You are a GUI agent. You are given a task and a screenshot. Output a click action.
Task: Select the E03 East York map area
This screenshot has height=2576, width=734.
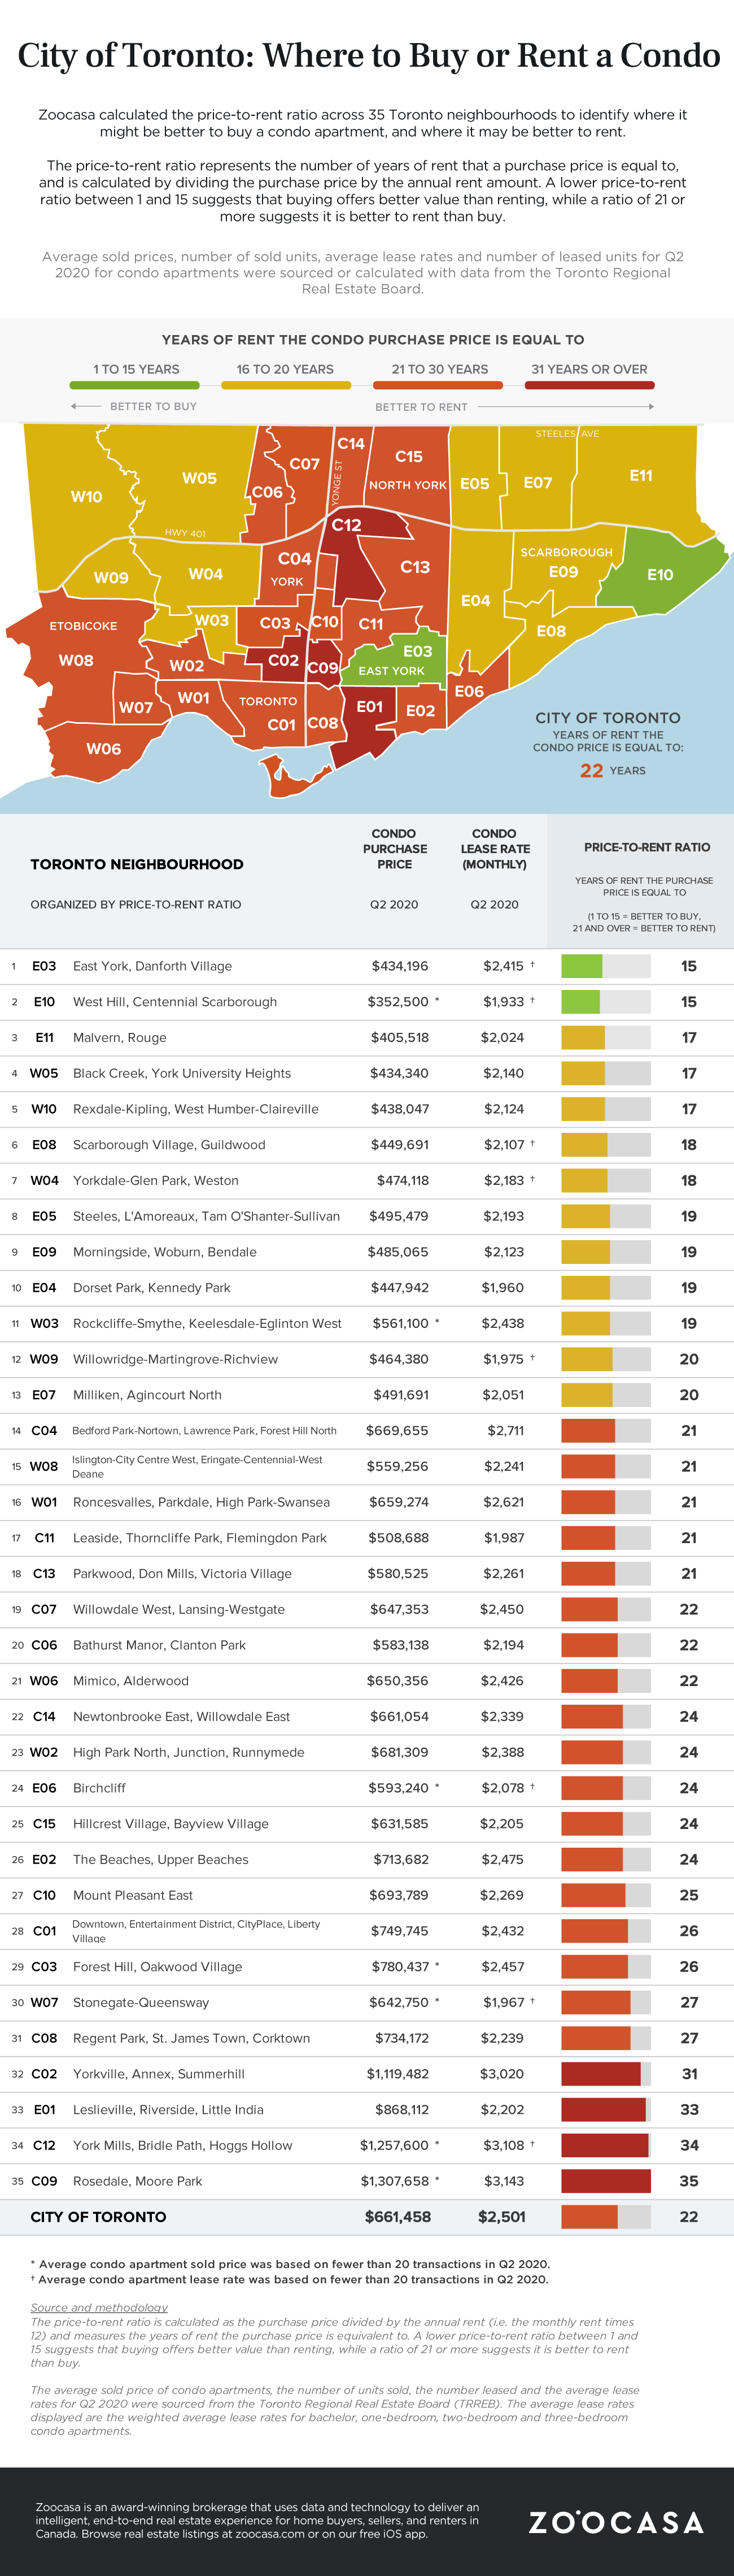pyautogui.click(x=417, y=651)
